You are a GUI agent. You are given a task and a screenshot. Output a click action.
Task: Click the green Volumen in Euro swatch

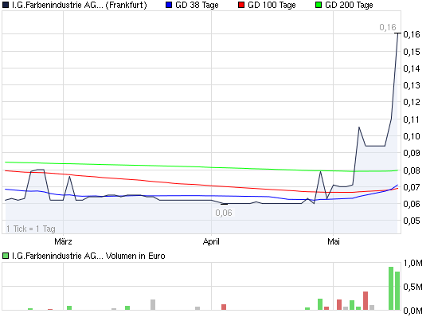[x=6, y=256]
